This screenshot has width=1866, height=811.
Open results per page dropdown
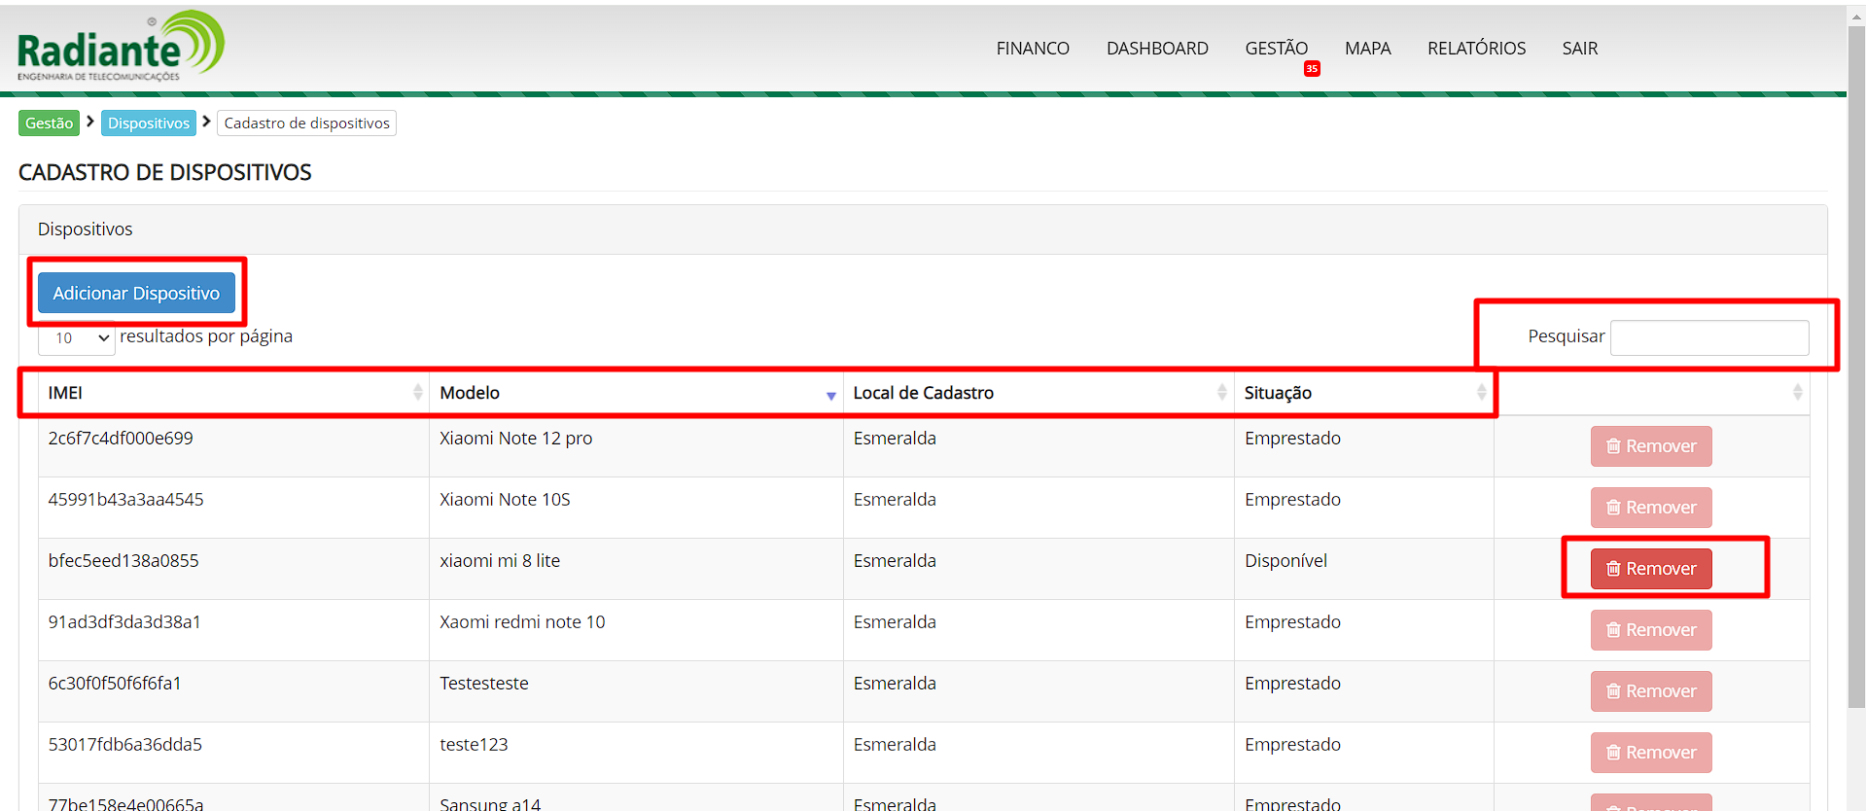pyautogui.click(x=77, y=338)
